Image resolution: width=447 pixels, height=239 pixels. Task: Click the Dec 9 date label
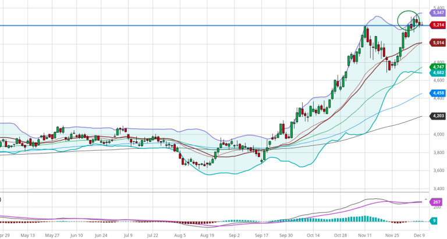(x=419, y=236)
